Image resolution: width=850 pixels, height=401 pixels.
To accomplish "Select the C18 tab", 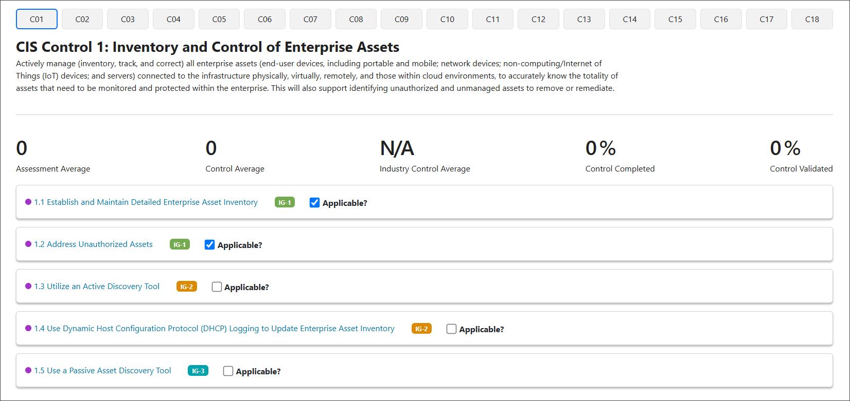I will tap(812, 19).
